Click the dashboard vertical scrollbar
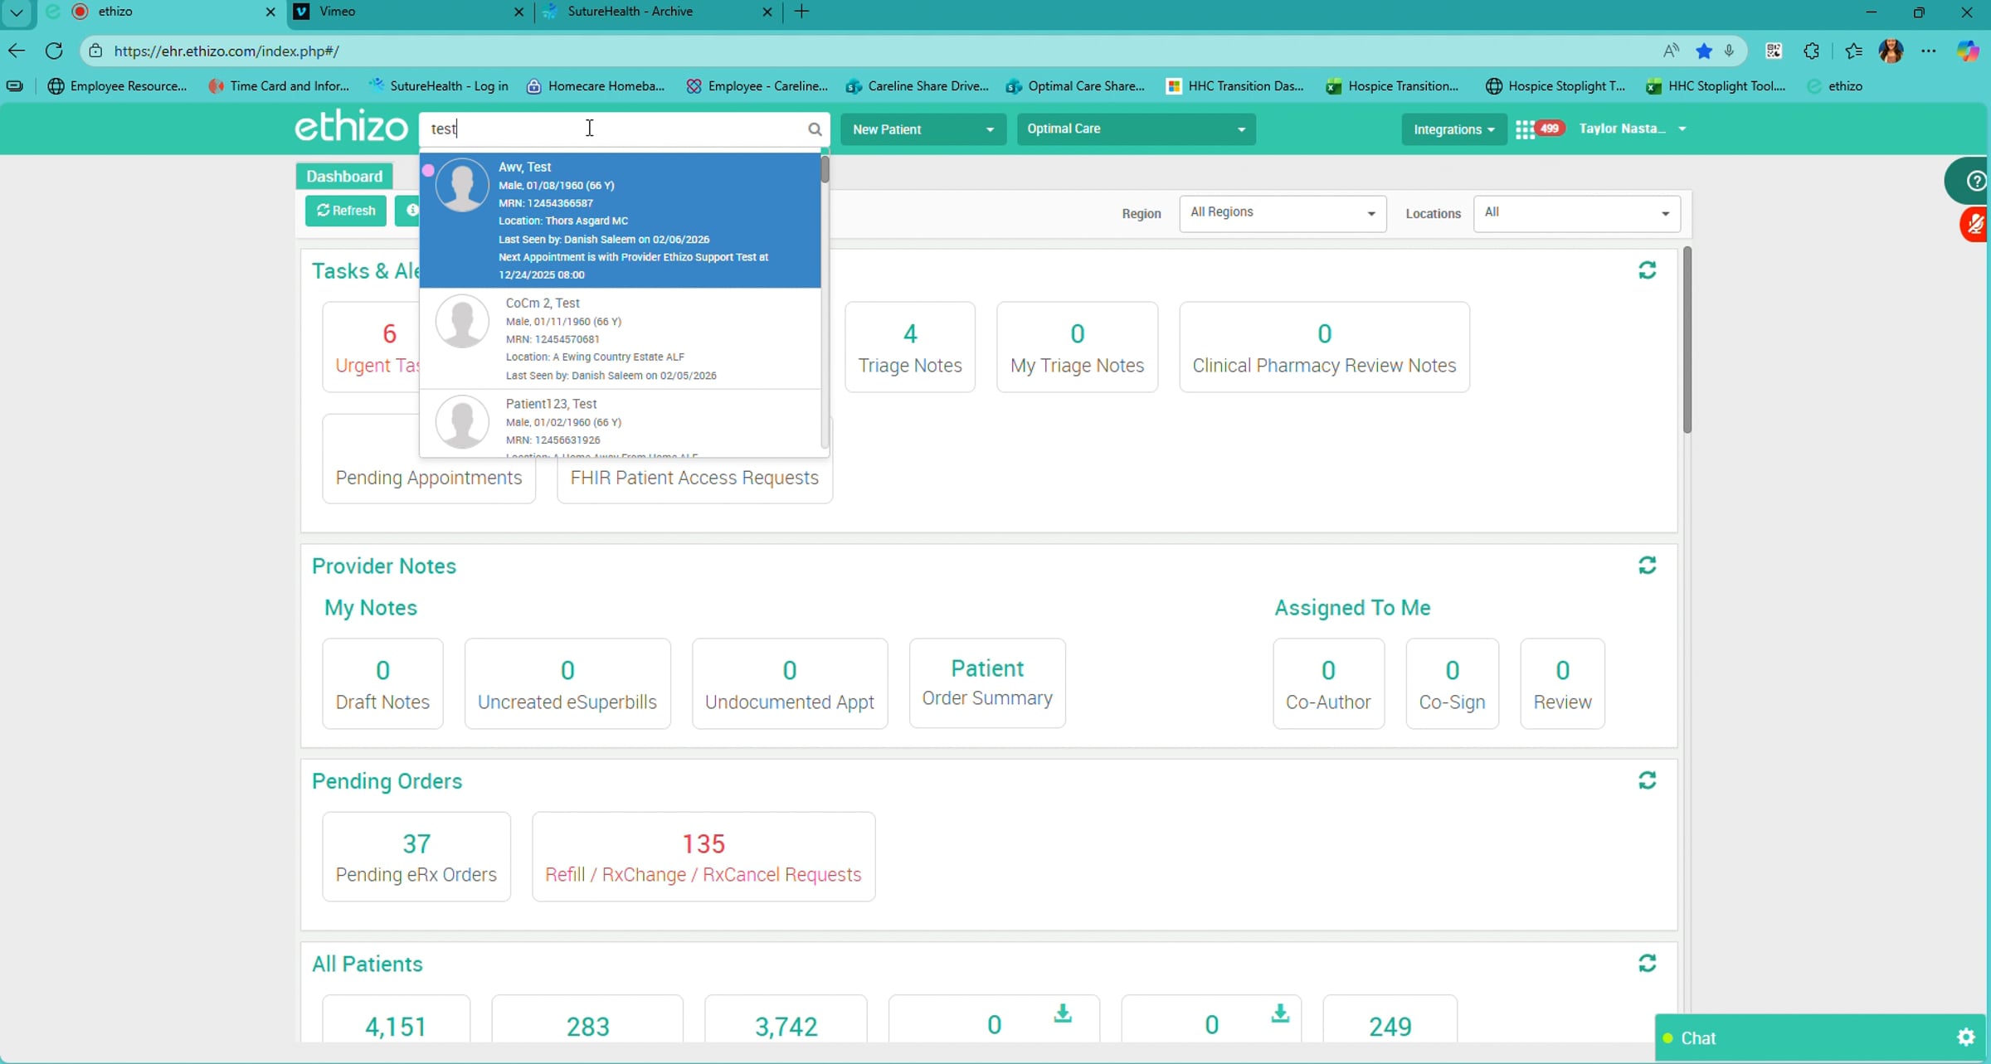The image size is (1991, 1064). click(x=1687, y=340)
